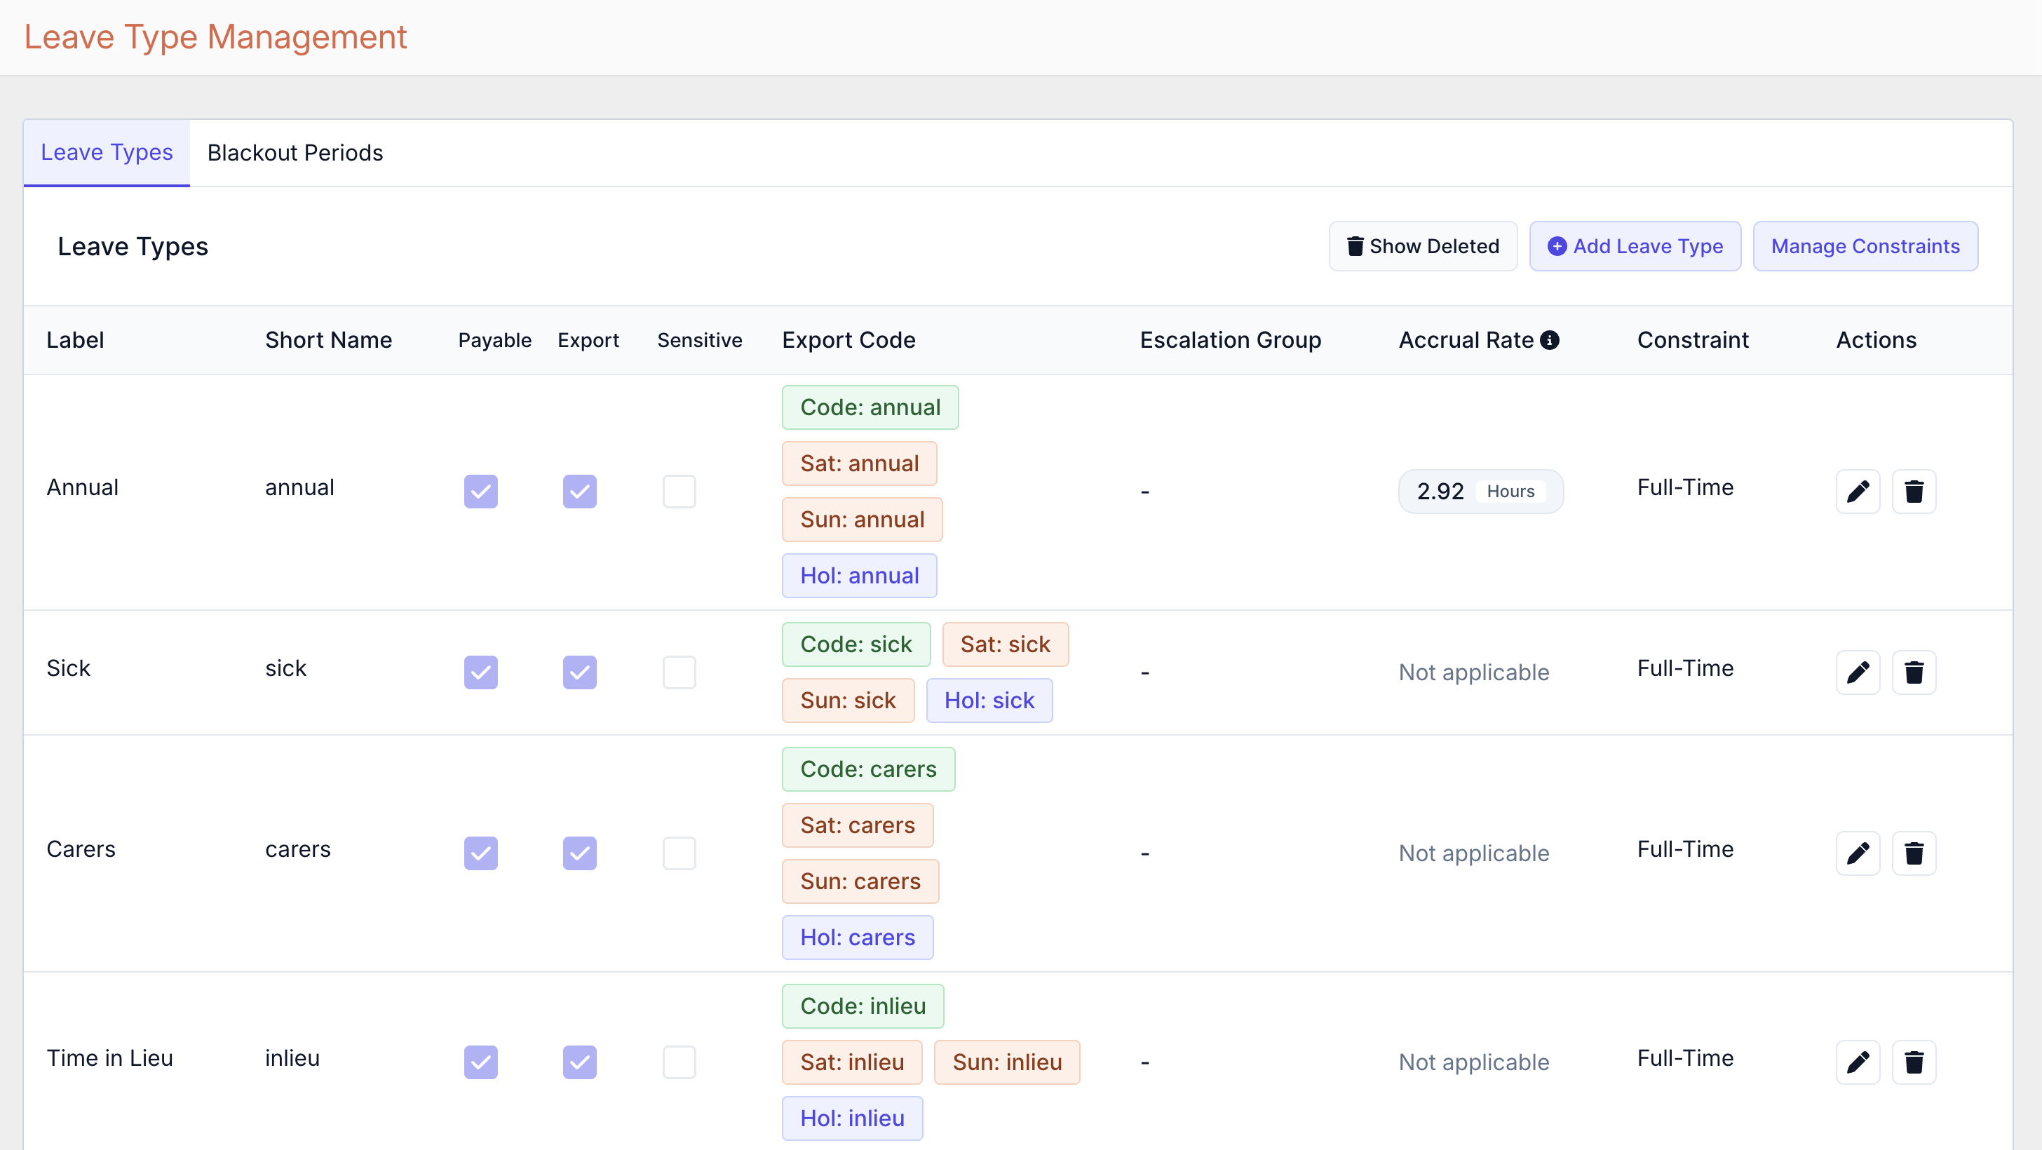Click the Export Code column header
This screenshot has width=2042, height=1150.
click(x=848, y=340)
